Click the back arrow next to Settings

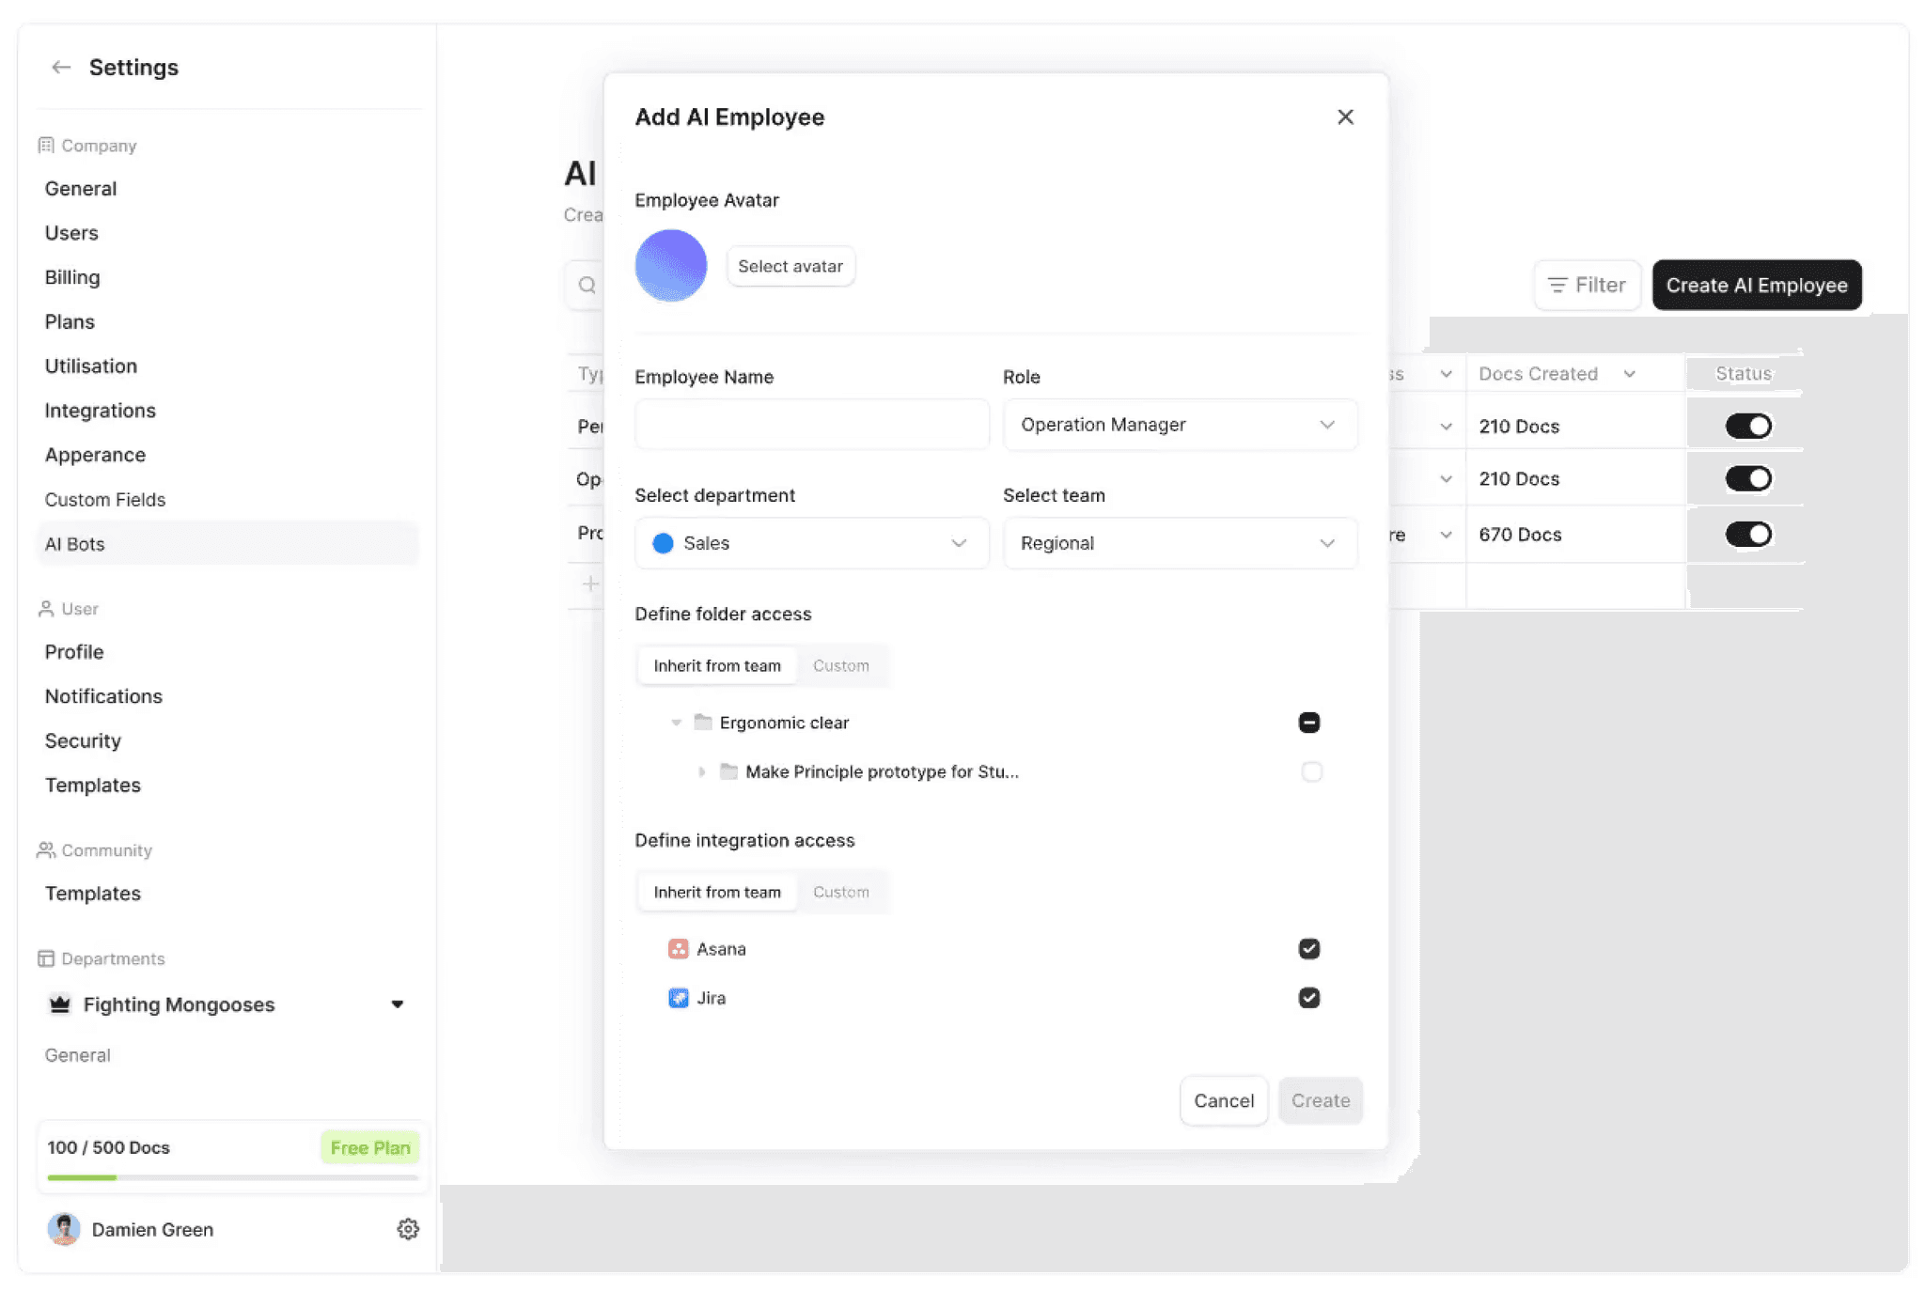tap(61, 67)
